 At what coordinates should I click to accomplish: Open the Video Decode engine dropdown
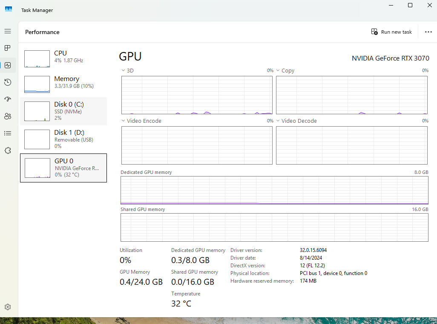point(278,121)
